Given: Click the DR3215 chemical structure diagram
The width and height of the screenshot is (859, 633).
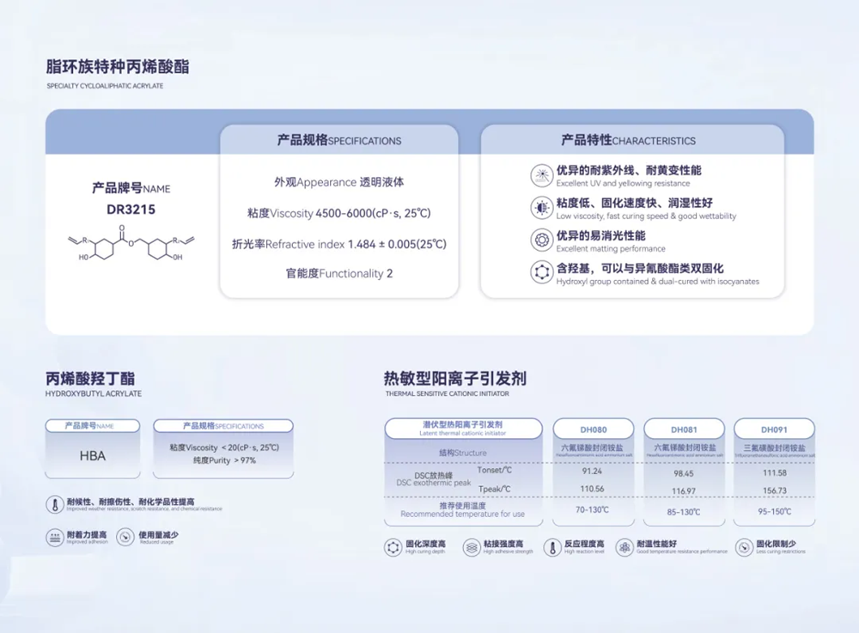Looking at the screenshot, I should (131, 245).
